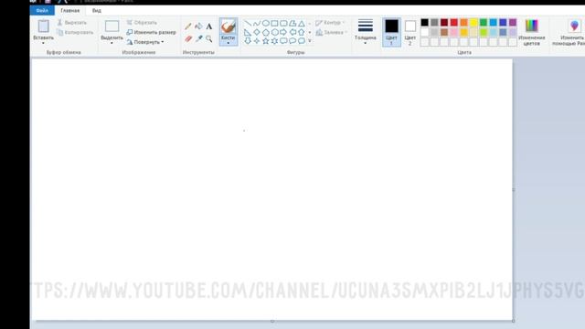Click the Обрезать crop button

142,23
